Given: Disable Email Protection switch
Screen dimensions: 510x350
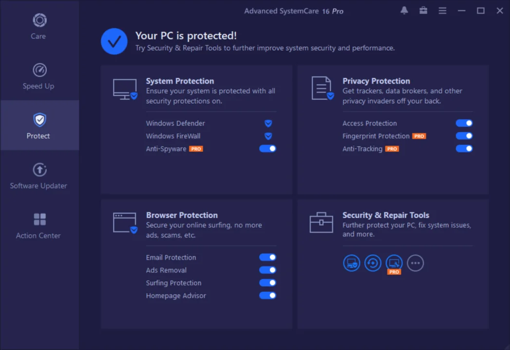Looking at the screenshot, I should click(x=267, y=258).
